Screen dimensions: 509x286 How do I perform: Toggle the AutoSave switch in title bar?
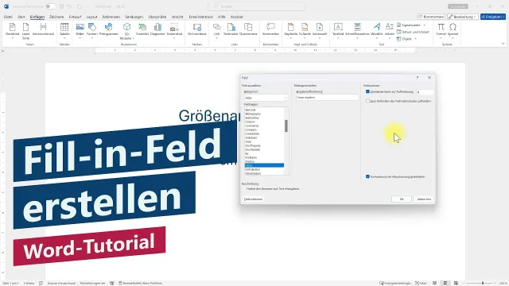point(50,6)
